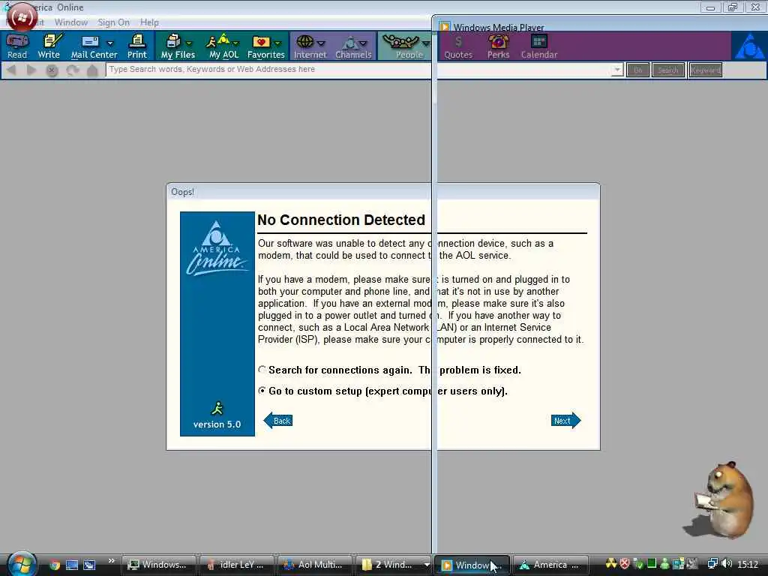Click the browser Forward arrow icon

click(x=31, y=70)
